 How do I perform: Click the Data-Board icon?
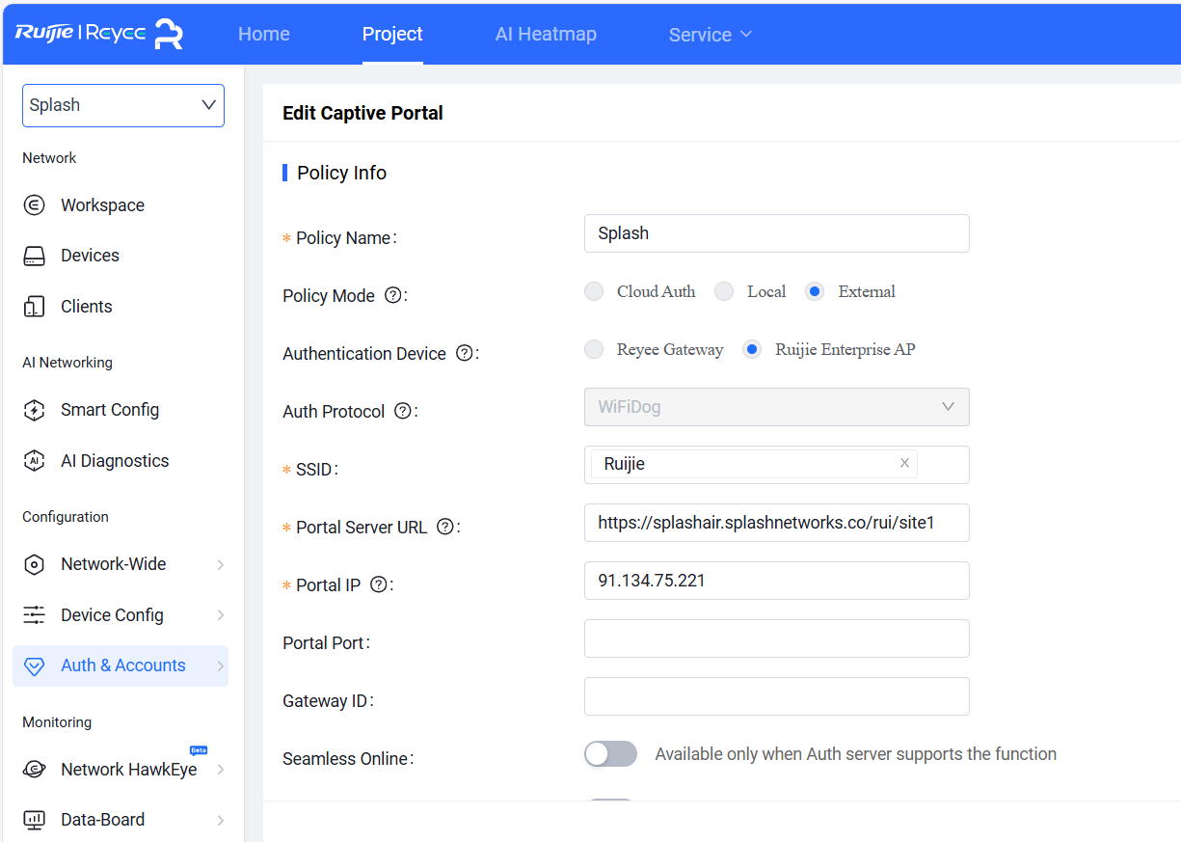pyautogui.click(x=34, y=820)
